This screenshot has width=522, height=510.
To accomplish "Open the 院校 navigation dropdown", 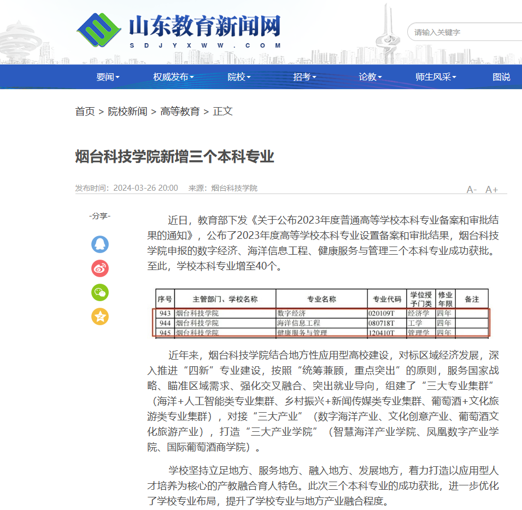I will tap(239, 77).
